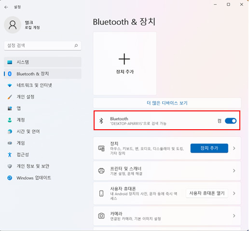The height and width of the screenshot is (231, 249).
Task: Open 접근성 settings page
Action: 42,155
